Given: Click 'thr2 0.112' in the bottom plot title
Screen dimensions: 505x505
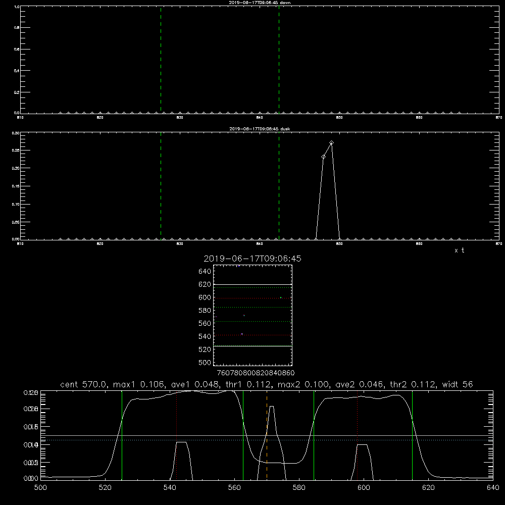Looking at the screenshot, I should tap(413, 384).
